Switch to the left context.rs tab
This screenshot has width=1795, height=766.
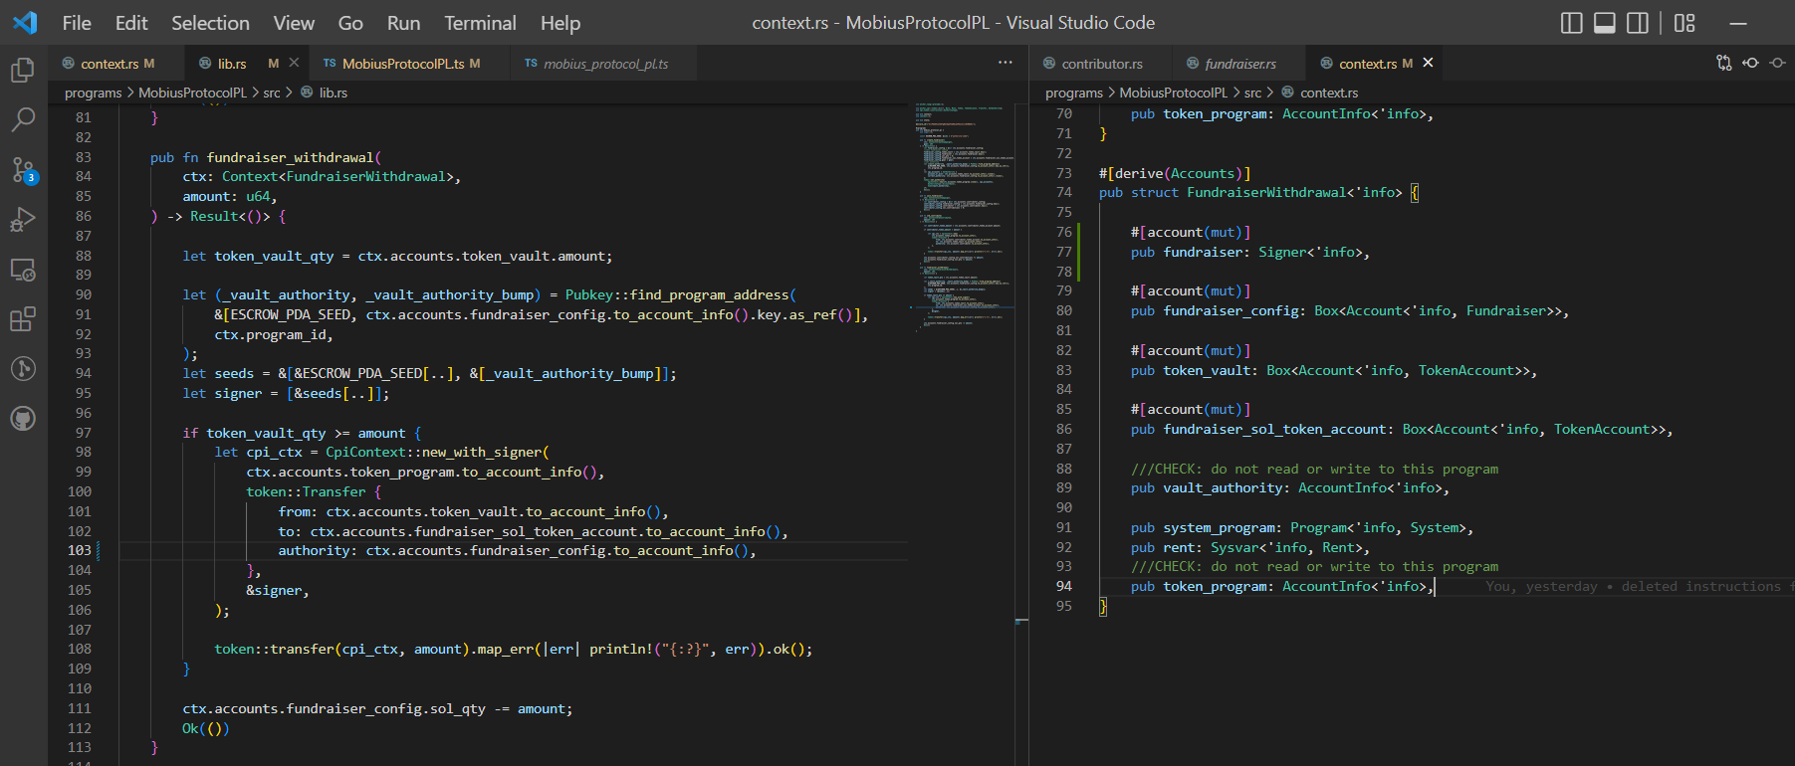(x=116, y=63)
